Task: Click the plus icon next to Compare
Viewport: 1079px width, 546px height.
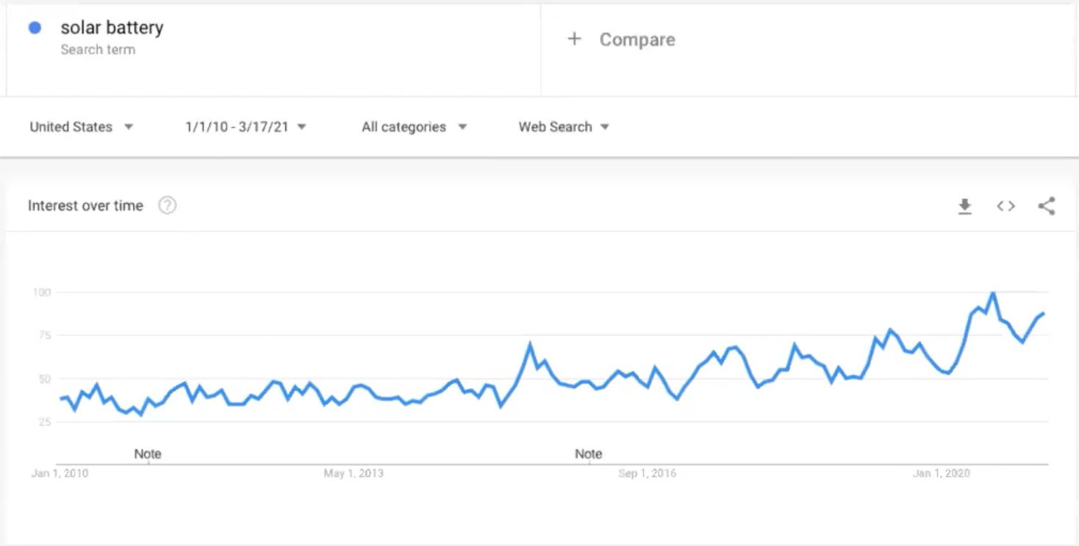Action: [574, 39]
